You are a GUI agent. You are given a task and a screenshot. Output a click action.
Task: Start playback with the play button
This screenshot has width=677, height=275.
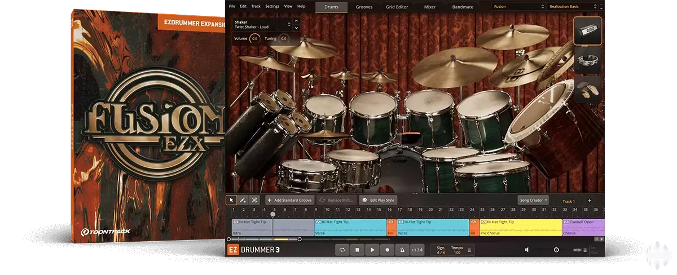[x=372, y=249]
